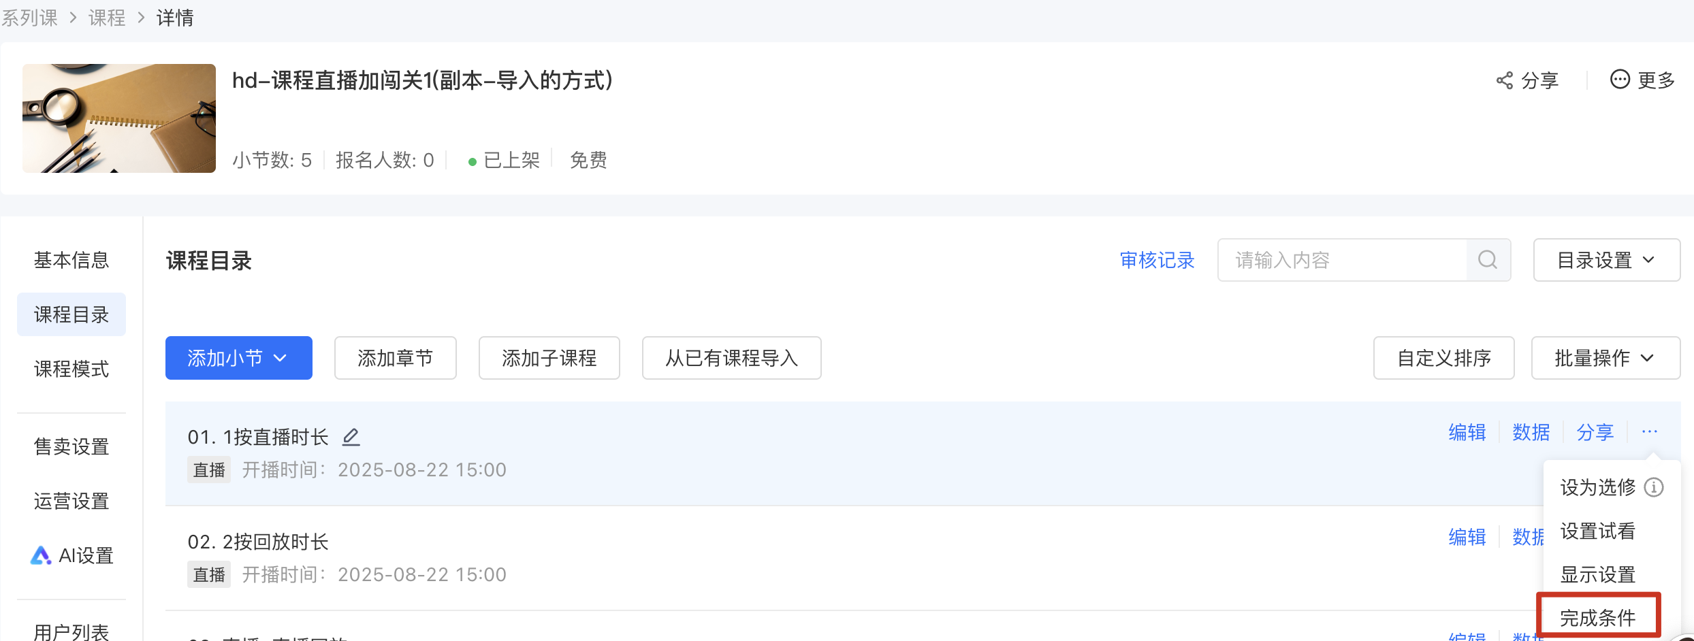Click pencil edit icon beside 1按直播时长
The height and width of the screenshot is (641, 1694).
351,436
